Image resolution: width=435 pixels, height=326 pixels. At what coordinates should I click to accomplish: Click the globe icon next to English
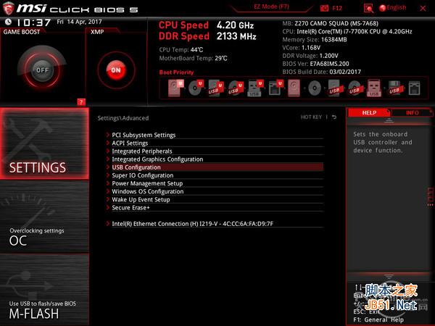pos(382,8)
